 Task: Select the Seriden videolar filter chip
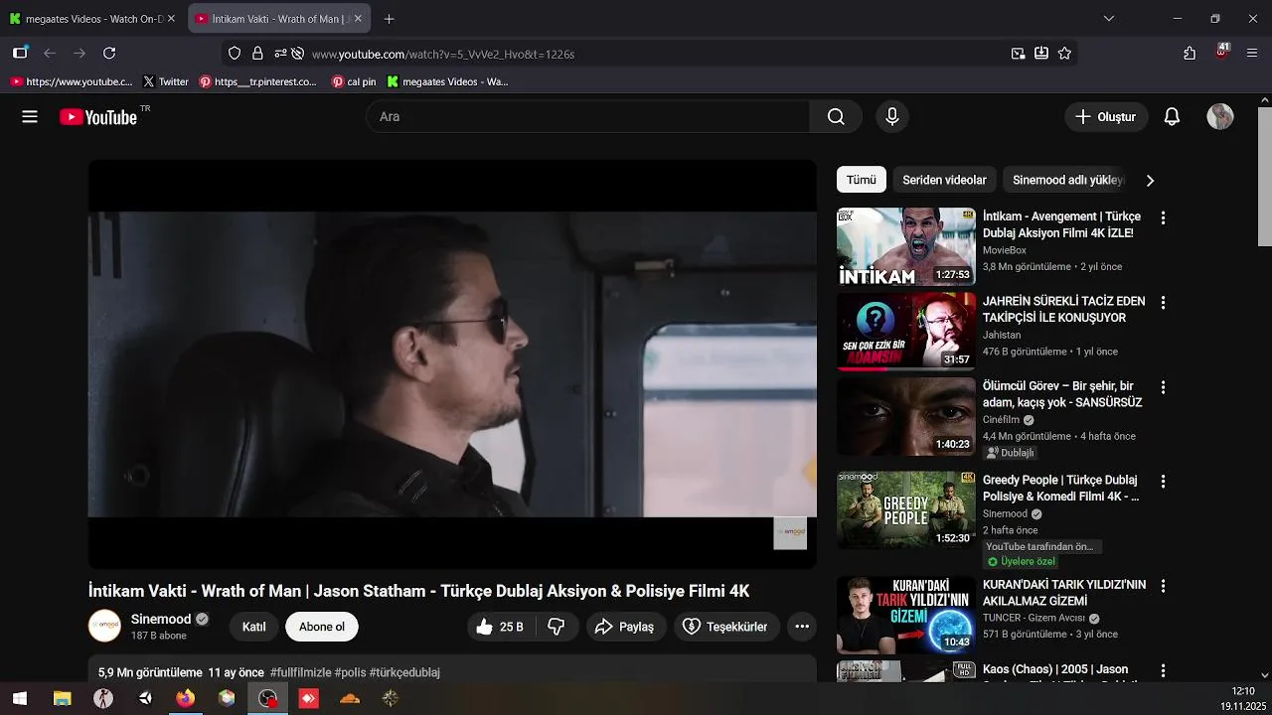coord(944,180)
